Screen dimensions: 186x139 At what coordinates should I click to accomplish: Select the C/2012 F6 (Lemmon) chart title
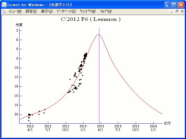point(90,19)
